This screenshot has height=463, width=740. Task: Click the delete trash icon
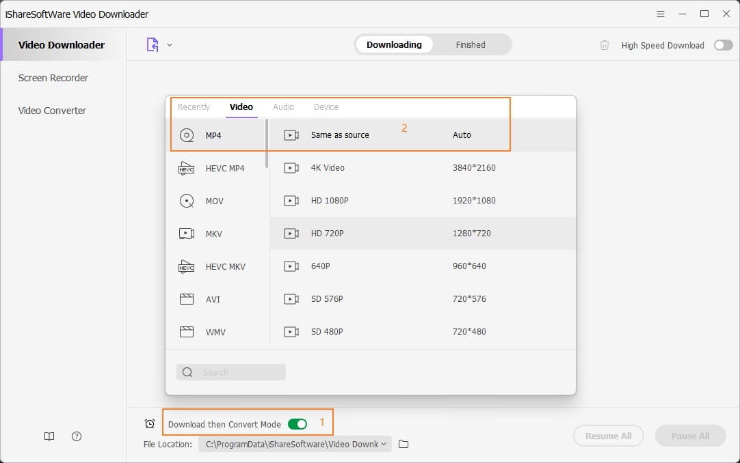coord(604,45)
